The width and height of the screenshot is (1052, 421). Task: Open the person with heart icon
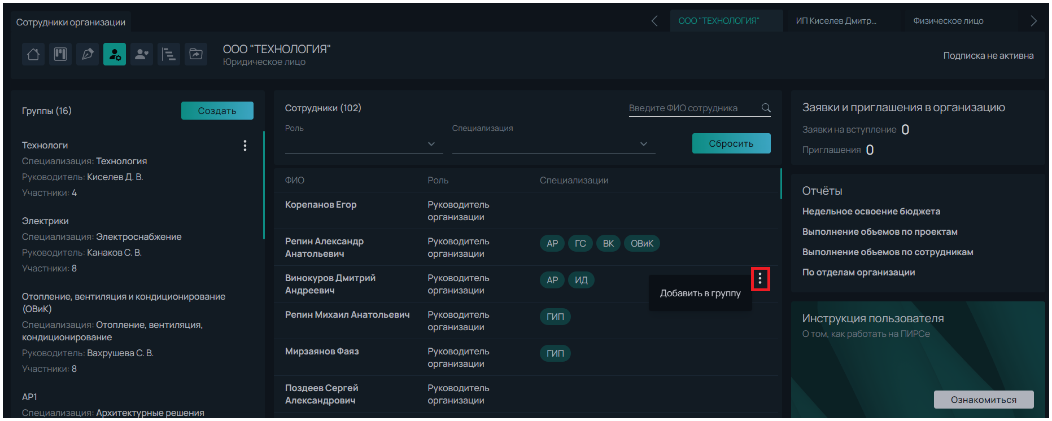click(x=142, y=54)
